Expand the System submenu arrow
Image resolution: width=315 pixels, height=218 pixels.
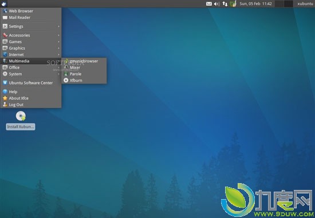[x=58, y=74]
